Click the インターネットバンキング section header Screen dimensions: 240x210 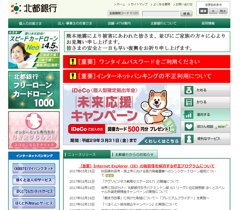(x=34, y=156)
